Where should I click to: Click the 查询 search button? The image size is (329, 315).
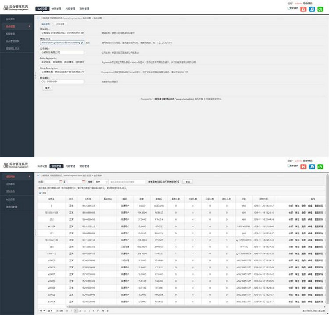point(188,182)
